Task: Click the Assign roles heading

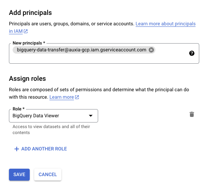Action: (27, 79)
